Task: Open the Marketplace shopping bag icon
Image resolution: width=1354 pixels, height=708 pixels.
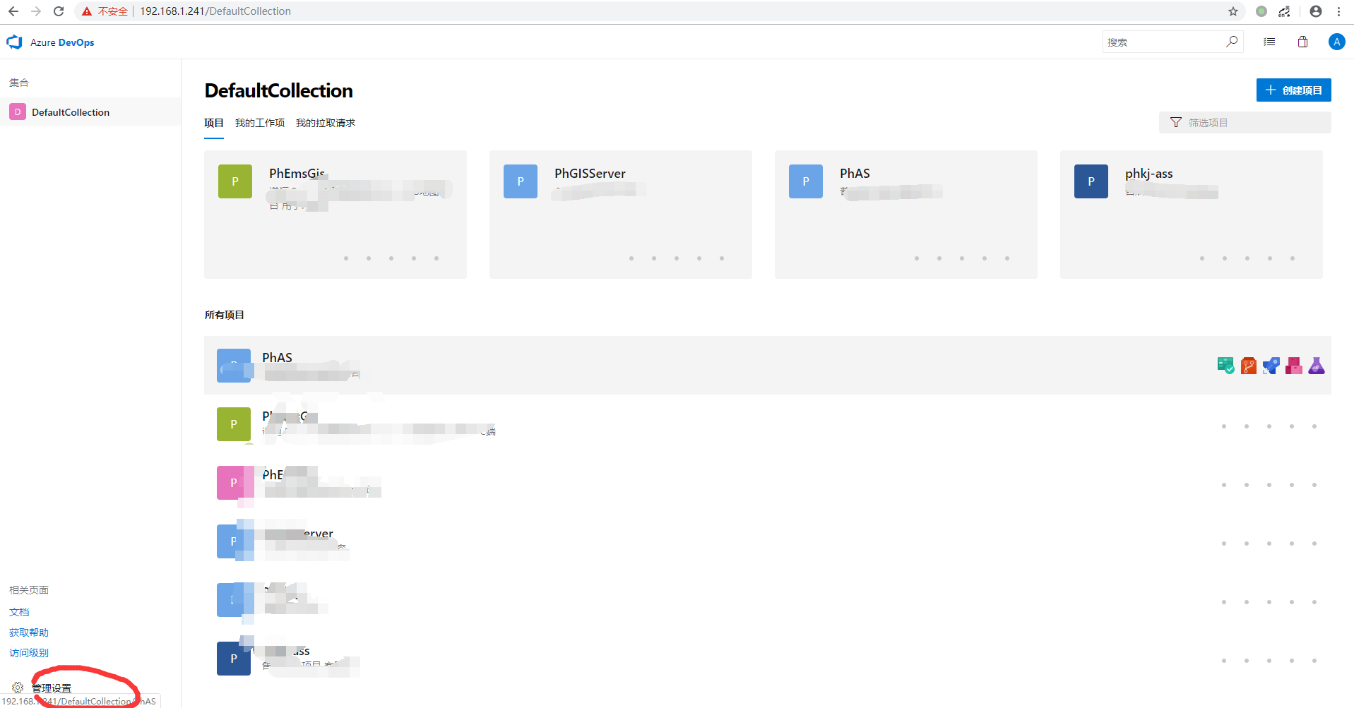Action: point(1302,42)
